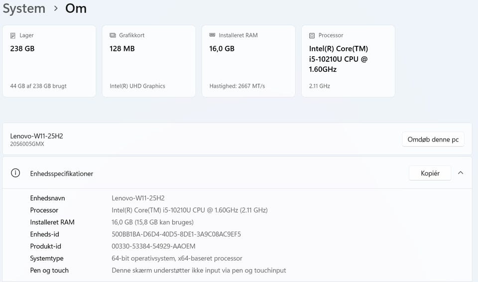
Task: Click the storage (Lager) icon
Action: click(13, 36)
